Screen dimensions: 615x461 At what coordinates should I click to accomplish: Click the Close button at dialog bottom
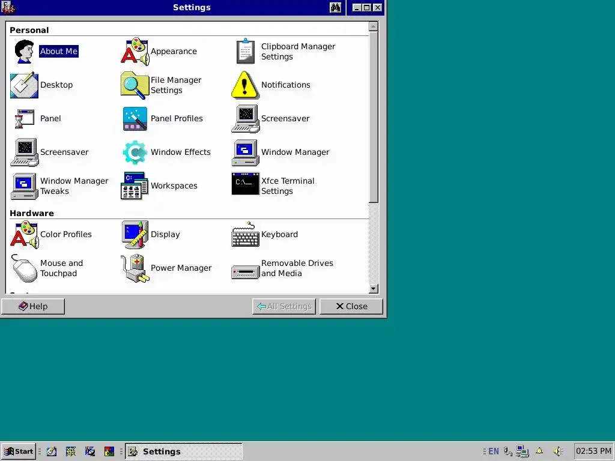tap(351, 307)
